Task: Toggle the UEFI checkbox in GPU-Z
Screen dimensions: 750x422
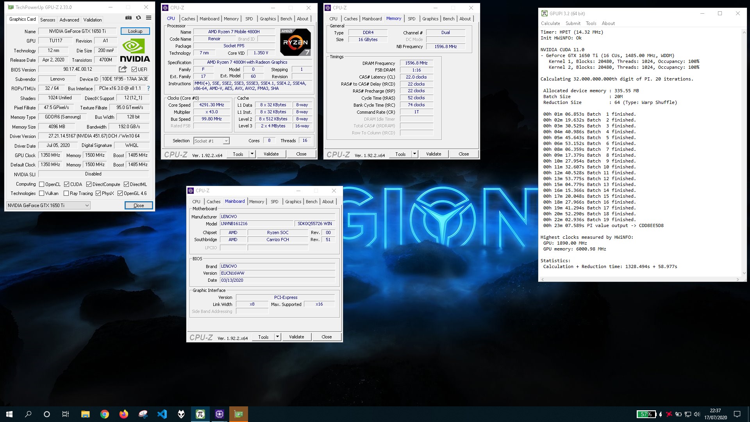Action: 134,70
